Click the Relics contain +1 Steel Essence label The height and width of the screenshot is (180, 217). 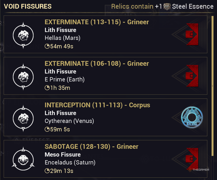pos(162,7)
